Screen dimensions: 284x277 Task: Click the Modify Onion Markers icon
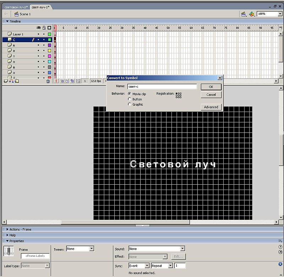click(78, 81)
